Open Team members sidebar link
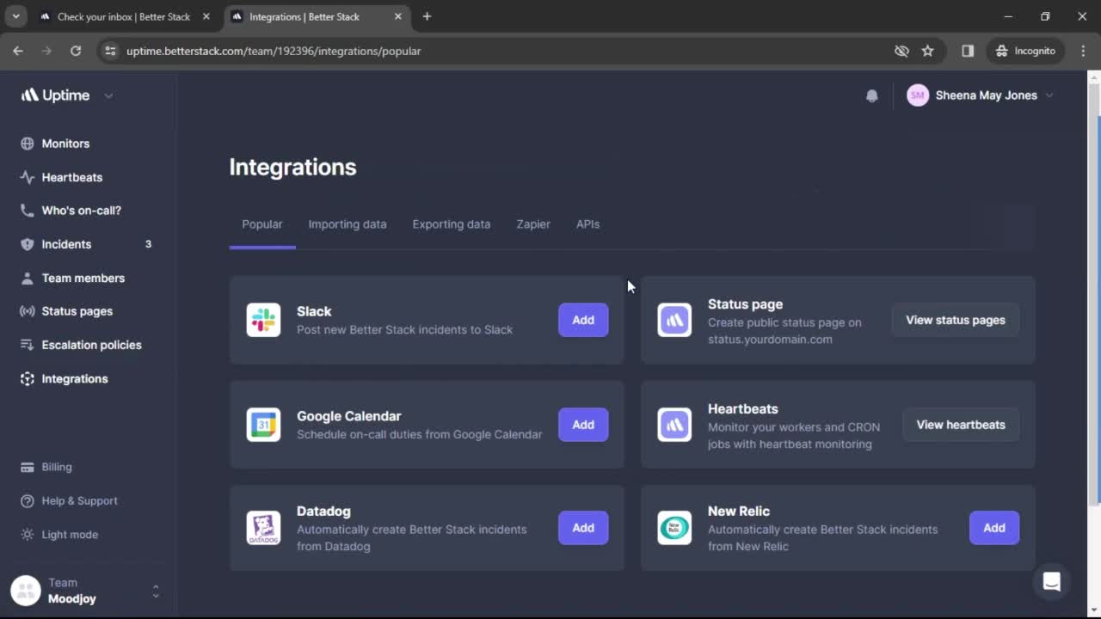 pyautogui.click(x=83, y=278)
